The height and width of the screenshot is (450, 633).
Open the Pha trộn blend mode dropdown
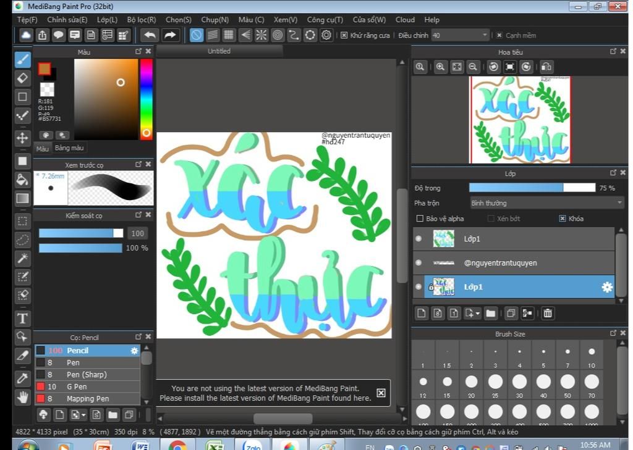(x=547, y=203)
